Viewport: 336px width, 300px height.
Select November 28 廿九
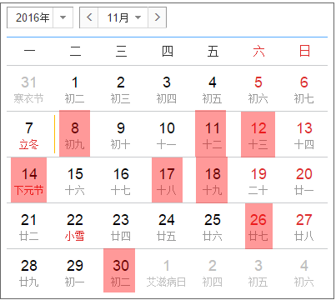coord(28,272)
